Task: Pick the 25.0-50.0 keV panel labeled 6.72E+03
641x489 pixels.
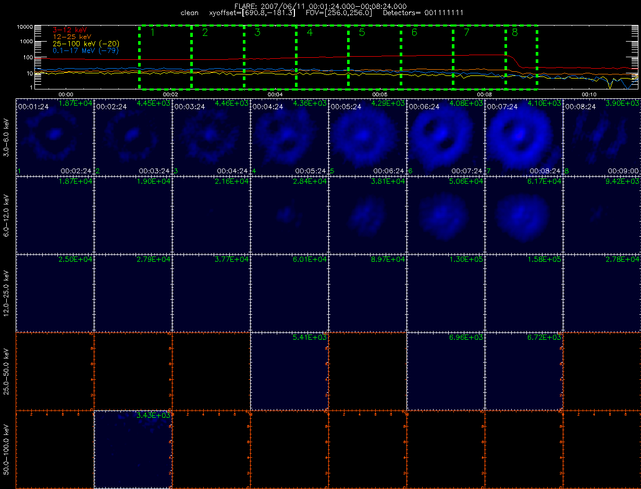Action: click(x=524, y=371)
